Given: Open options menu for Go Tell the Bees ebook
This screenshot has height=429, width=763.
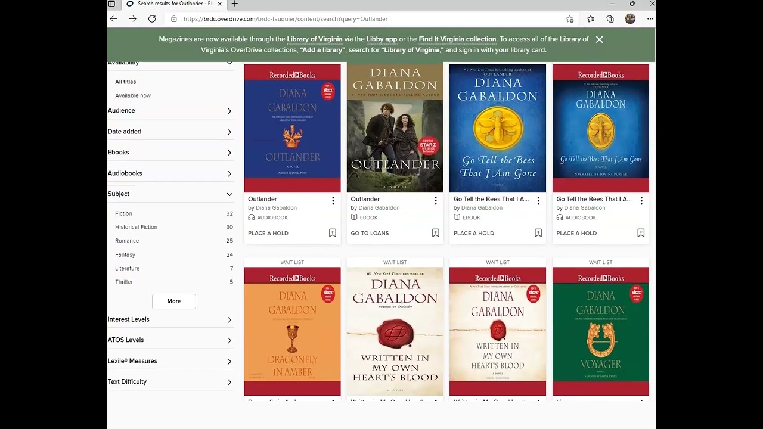Looking at the screenshot, I should (538, 201).
